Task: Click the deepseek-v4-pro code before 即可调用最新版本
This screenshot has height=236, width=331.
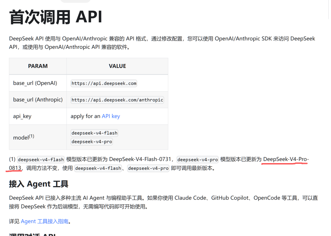Action: pos(148,168)
